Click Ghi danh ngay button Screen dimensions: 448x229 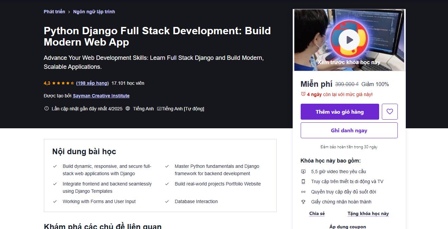[x=349, y=130]
